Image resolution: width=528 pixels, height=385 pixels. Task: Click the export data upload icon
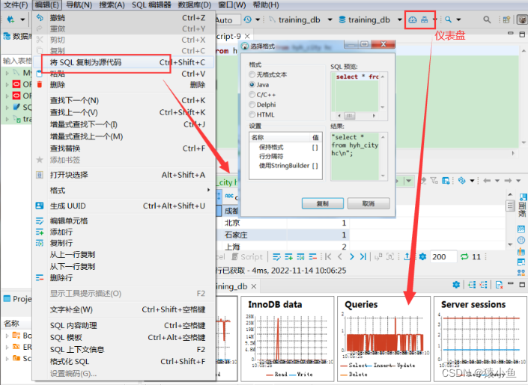click(407, 257)
